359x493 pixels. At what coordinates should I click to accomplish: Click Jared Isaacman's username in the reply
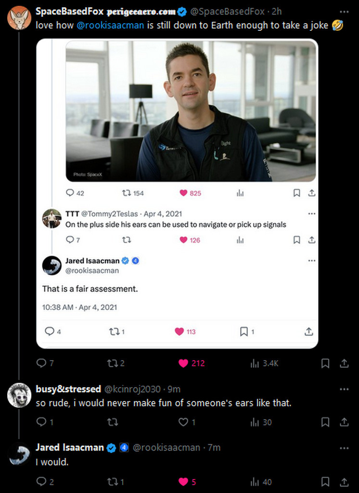click(x=69, y=448)
